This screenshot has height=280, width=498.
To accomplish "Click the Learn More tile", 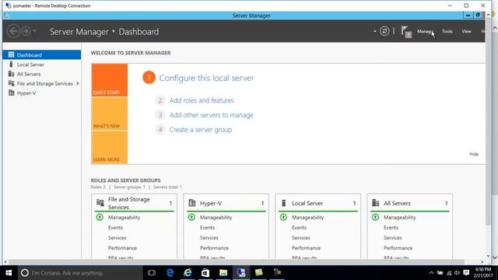I will click(110, 147).
